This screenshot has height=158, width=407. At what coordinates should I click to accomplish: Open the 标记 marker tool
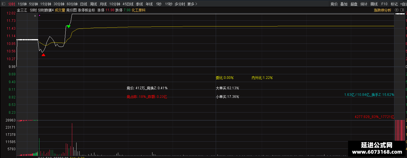pos(394,4)
